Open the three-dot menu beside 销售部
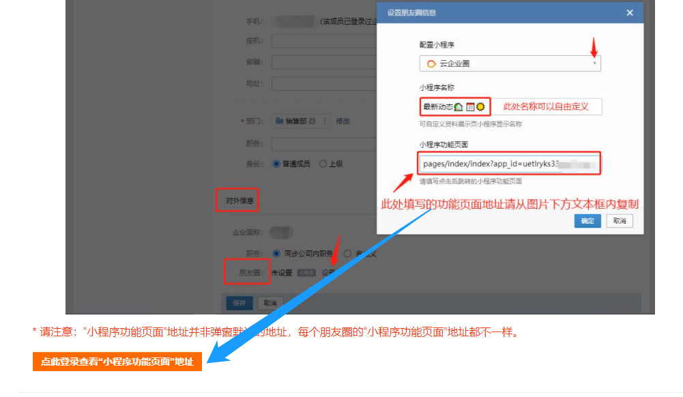Viewport: 683px width, 397px height. tap(325, 121)
